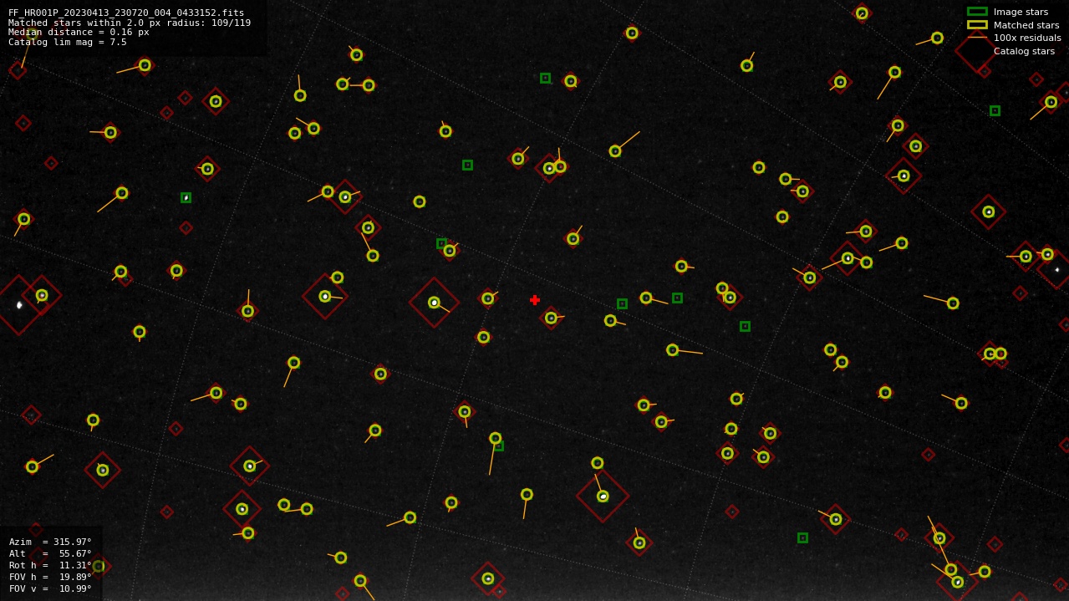Select the FF_HR001P .fits filename text
Viewport: 1069px width, 601px height.
(x=126, y=13)
